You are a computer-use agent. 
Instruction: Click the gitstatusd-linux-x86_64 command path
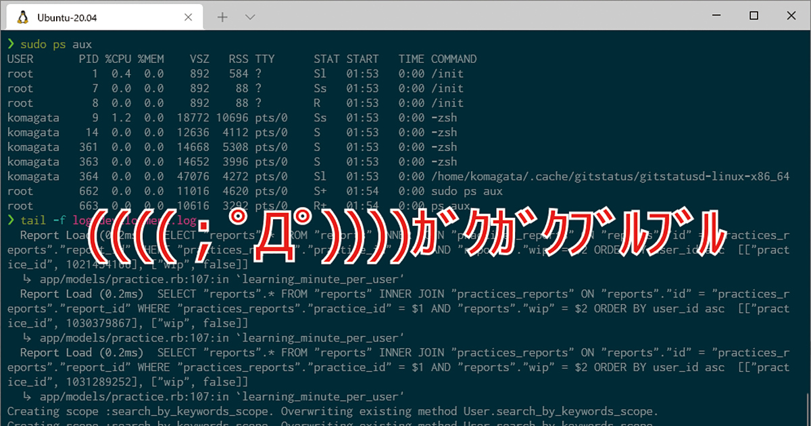coord(610,176)
